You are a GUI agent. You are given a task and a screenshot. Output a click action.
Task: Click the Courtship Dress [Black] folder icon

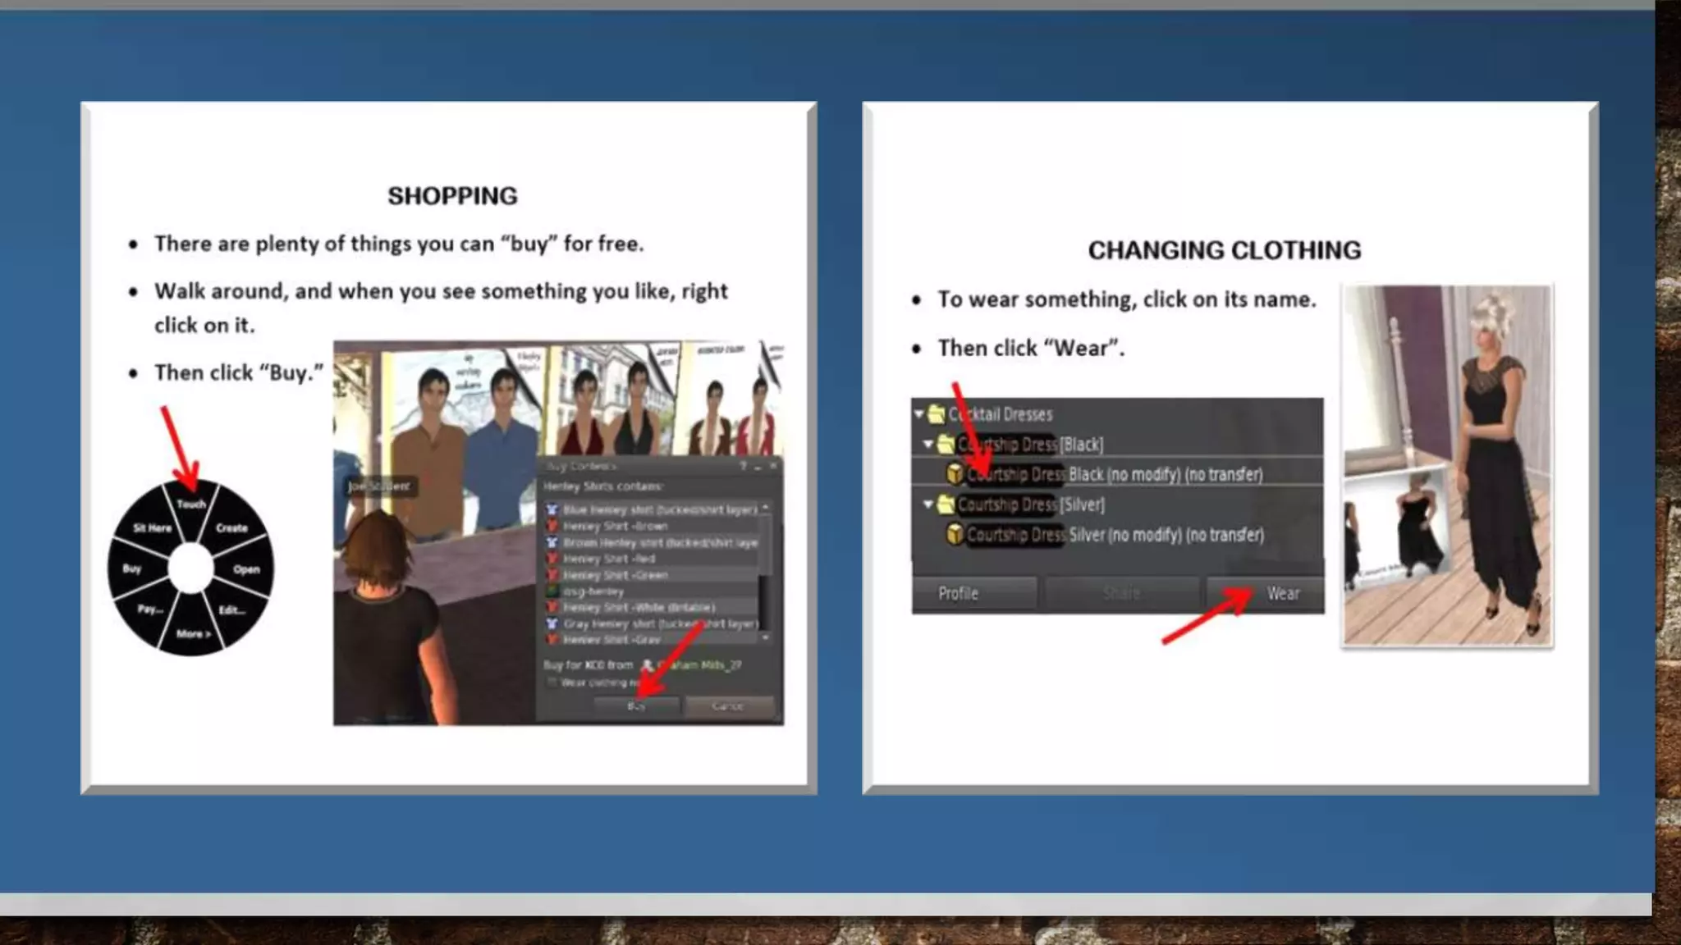[946, 445]
